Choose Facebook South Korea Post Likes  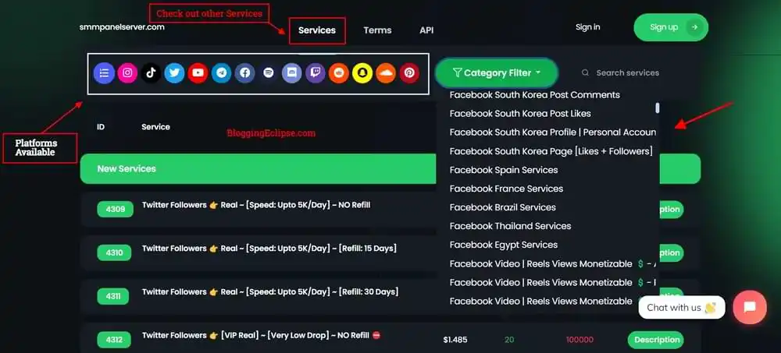coord(520,113)
